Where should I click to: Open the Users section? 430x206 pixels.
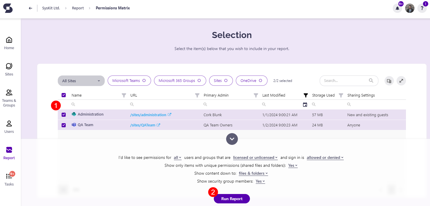tap(9, 126)
